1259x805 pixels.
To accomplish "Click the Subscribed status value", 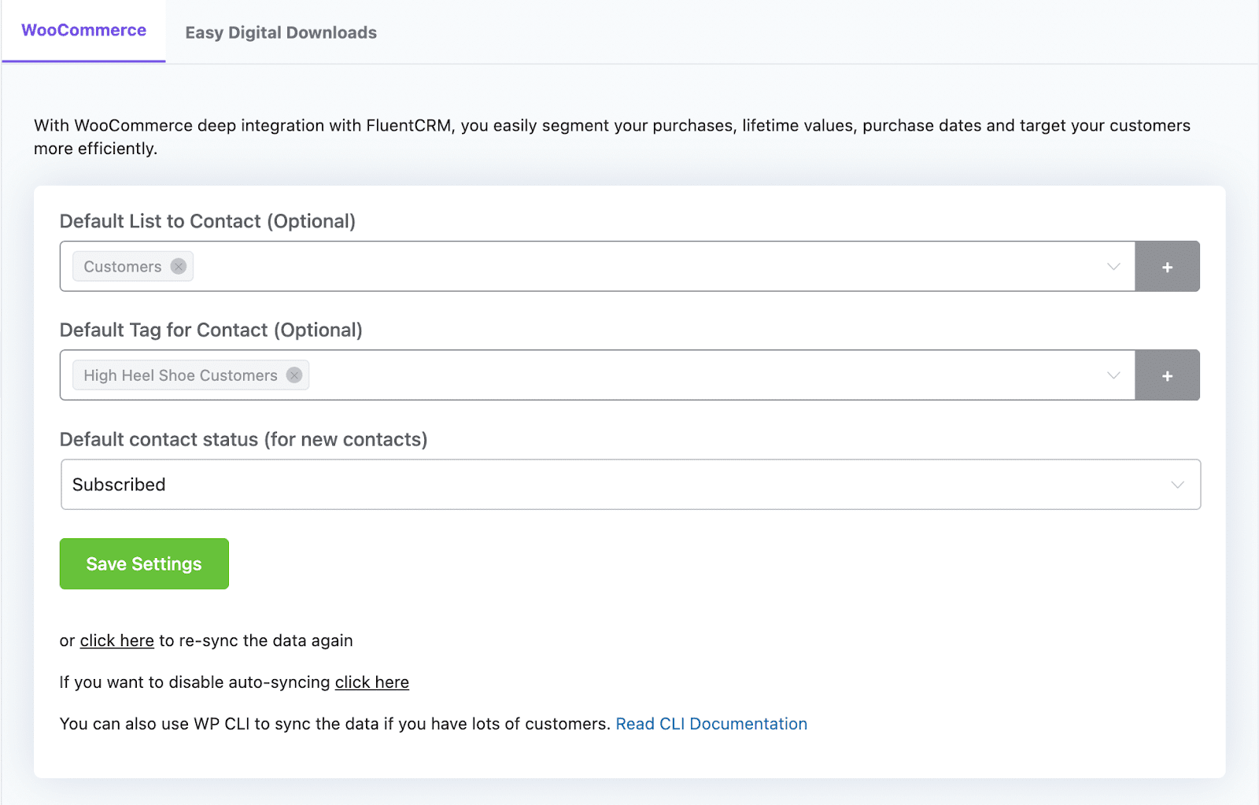I will tap(119, 485).
